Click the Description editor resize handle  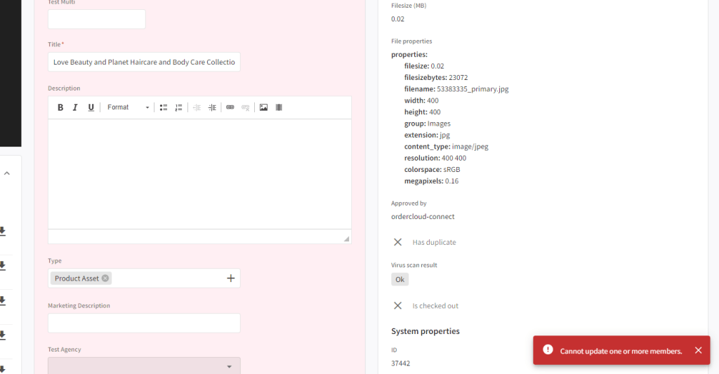[x=346, y=239]
